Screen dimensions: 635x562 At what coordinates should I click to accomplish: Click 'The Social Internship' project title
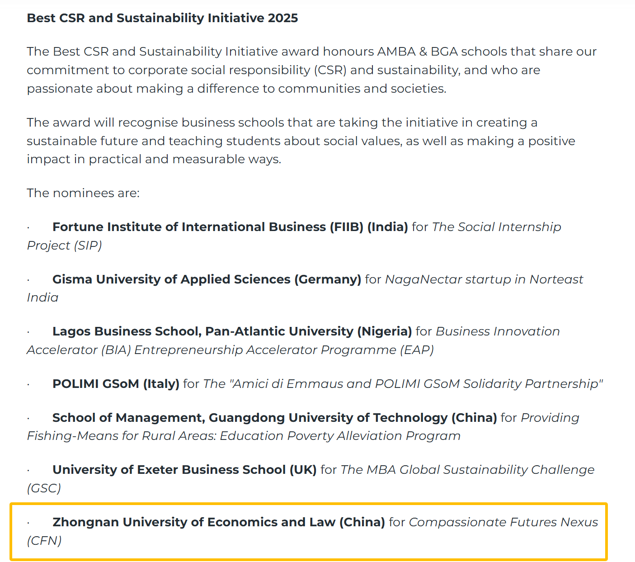pos(496,227)
